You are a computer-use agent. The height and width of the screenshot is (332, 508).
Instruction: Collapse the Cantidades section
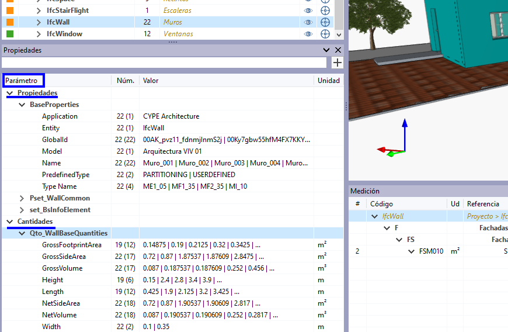[x=10, y=222]
